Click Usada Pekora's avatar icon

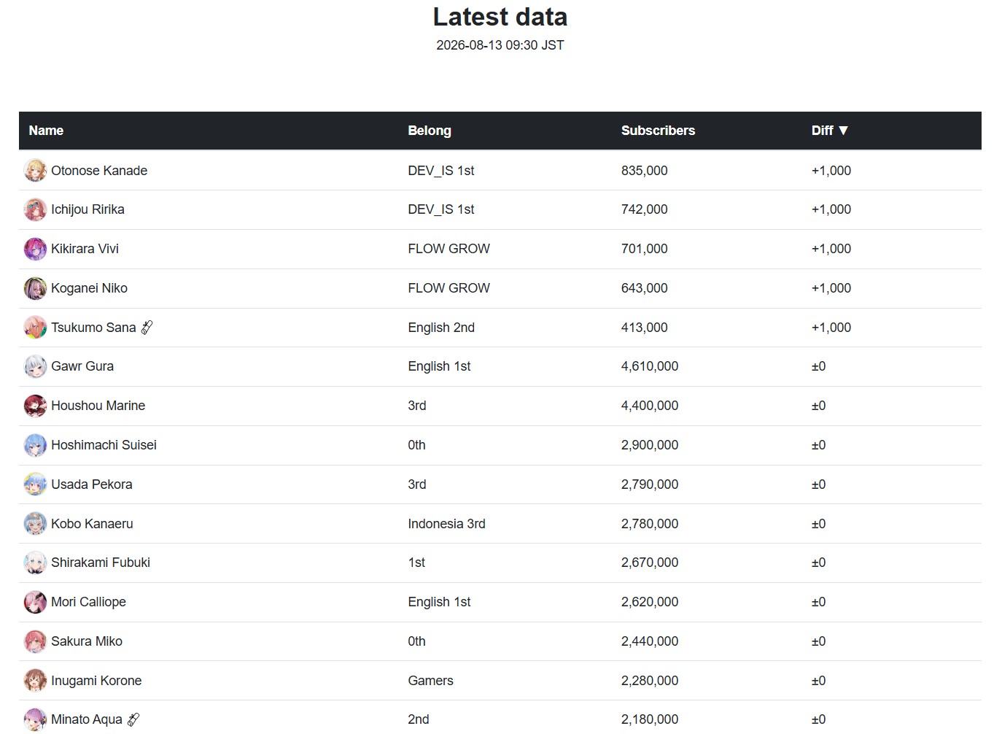(x=35, y=484)
